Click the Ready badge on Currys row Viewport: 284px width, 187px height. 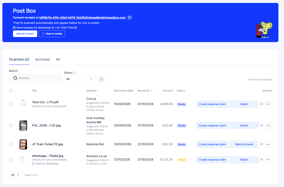[182, 104]
